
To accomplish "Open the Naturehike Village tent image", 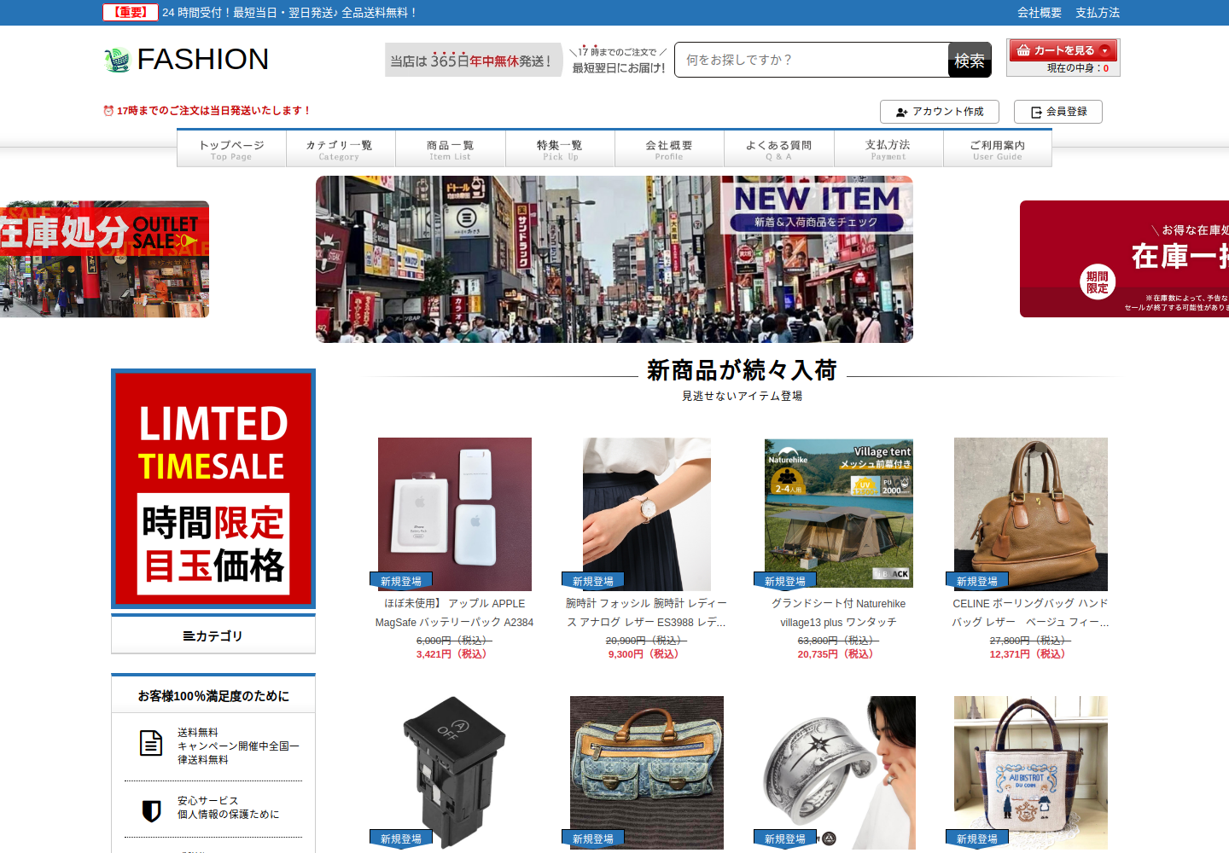I will [x=839, y=514].
